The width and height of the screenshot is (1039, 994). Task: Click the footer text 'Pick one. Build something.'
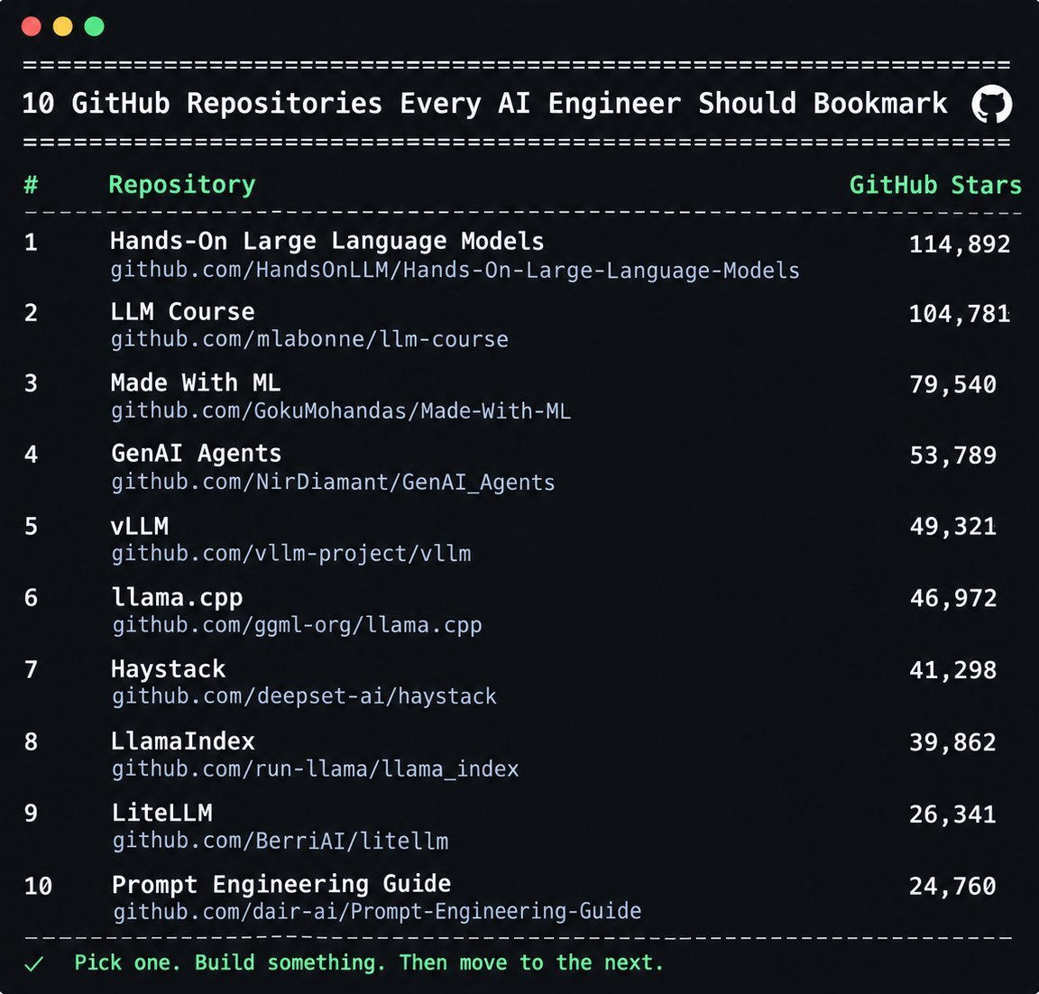click(x=229, y=962)
